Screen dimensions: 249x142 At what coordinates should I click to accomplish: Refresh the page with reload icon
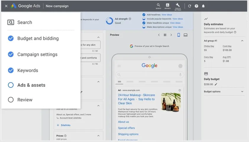[x=190, y=6]
